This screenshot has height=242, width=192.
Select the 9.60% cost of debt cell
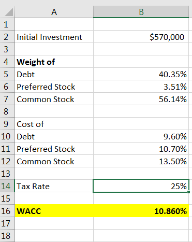(141, 136)
